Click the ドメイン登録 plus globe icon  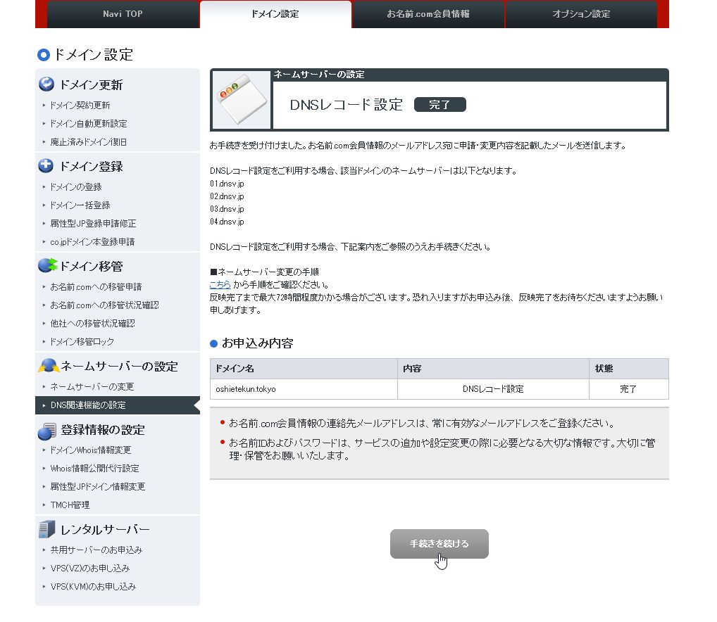pos(46,166)
